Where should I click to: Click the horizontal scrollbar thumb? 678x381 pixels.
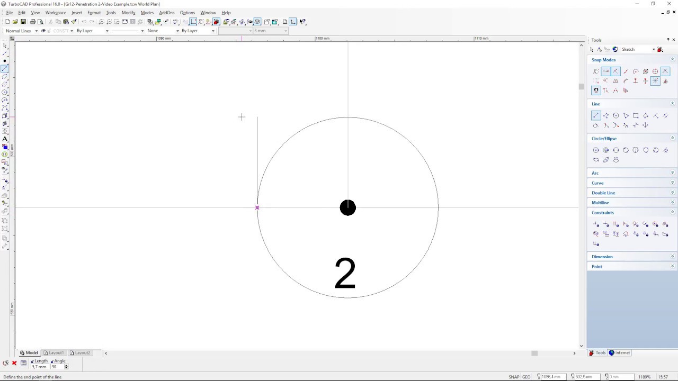point(534,353)
